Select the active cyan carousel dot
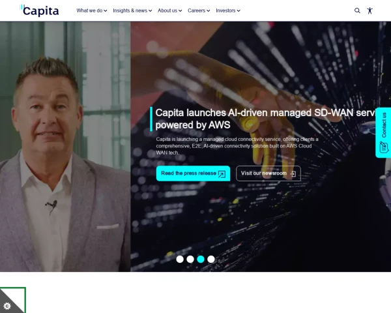Image resolution: width=391 pixels, height=313 pixels. pyautogui.click(x=201, y=260)
